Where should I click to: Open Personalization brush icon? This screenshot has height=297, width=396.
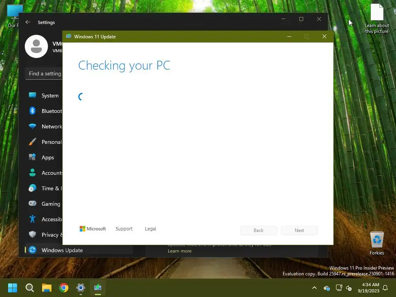[32, 142]
